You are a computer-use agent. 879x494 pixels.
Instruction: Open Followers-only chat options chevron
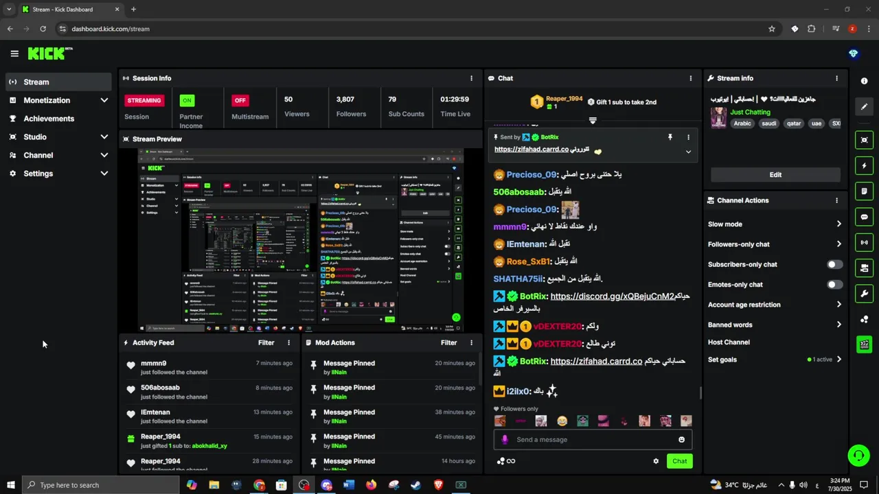[838, 244]
